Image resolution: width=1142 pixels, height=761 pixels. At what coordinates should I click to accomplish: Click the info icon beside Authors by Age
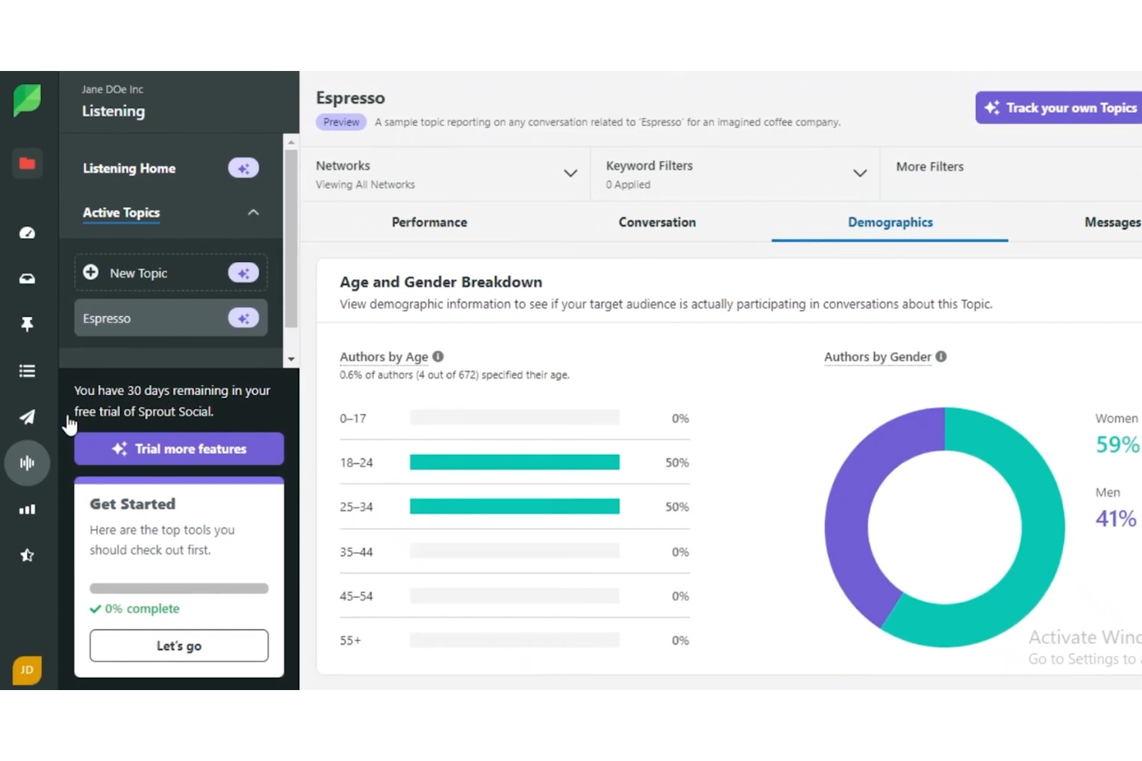pos(438,356)
